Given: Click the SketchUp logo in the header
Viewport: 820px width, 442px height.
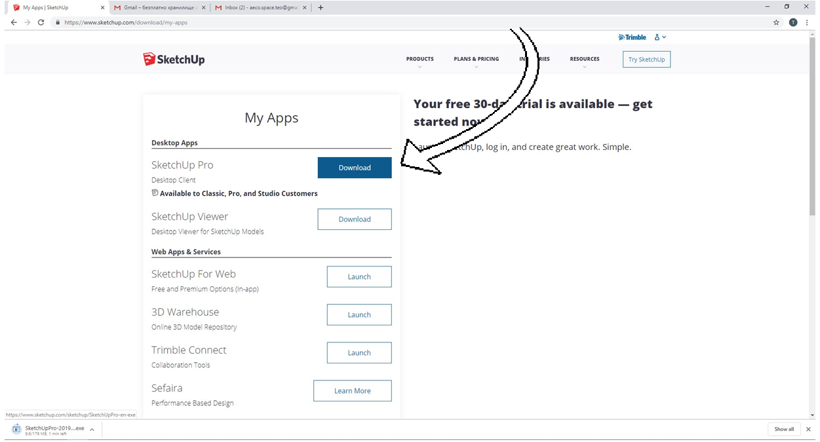Looking at the screenshot, I should [174, 60].
